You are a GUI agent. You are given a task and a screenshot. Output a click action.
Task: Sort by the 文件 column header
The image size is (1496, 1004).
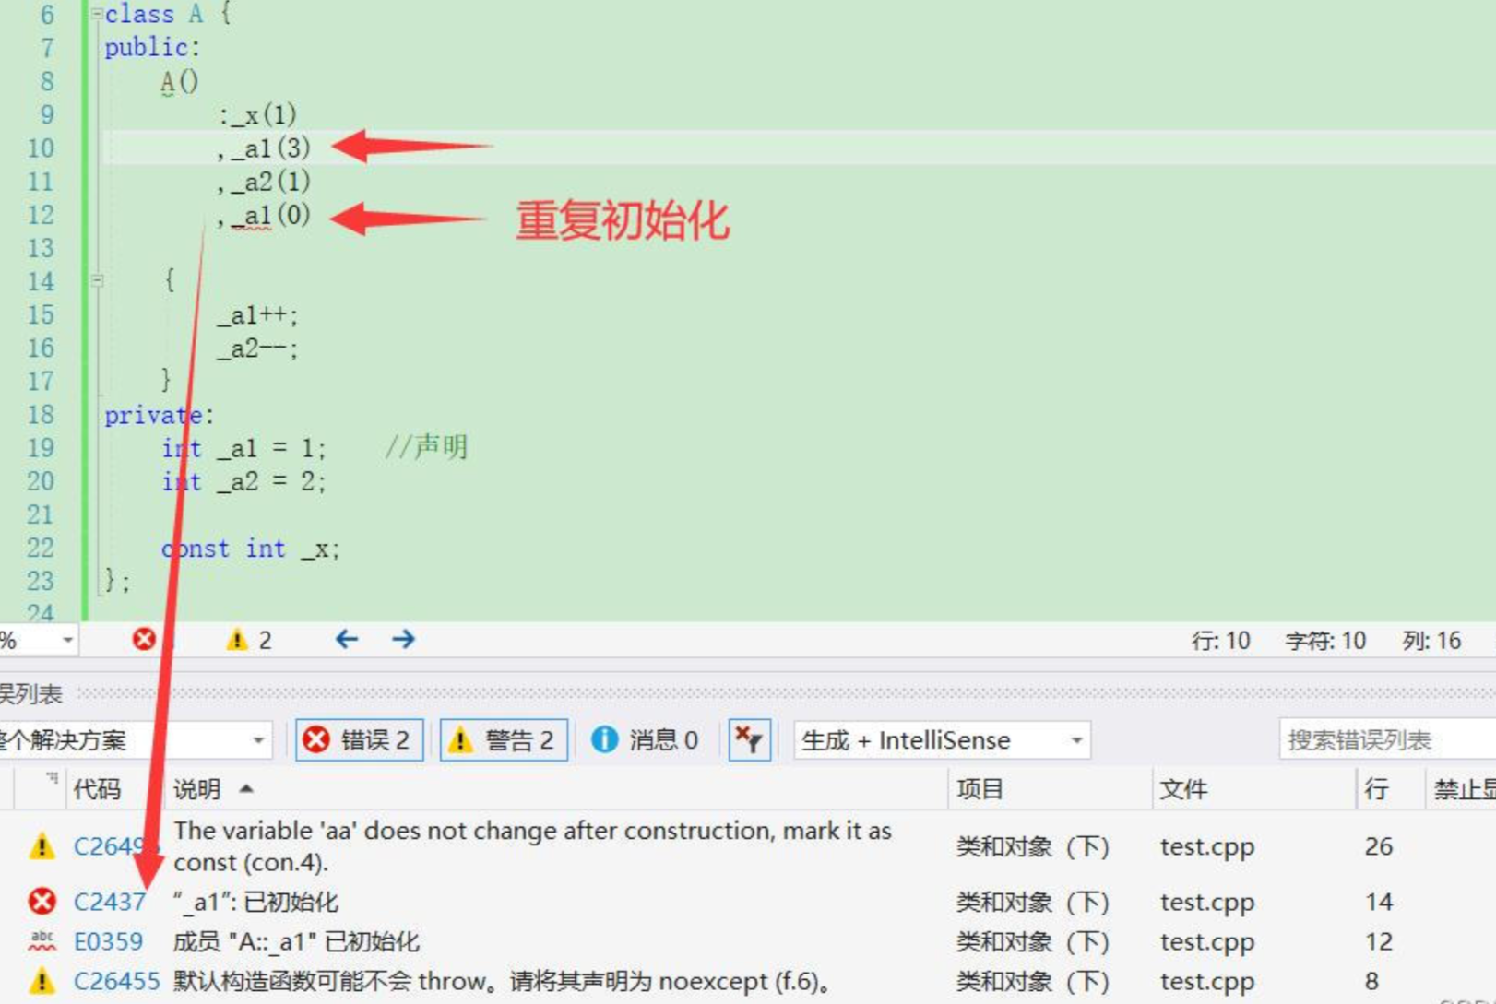pos(1183,789)
